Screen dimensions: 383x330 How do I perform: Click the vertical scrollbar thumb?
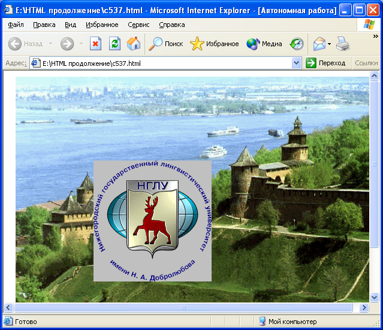[374, 164]
